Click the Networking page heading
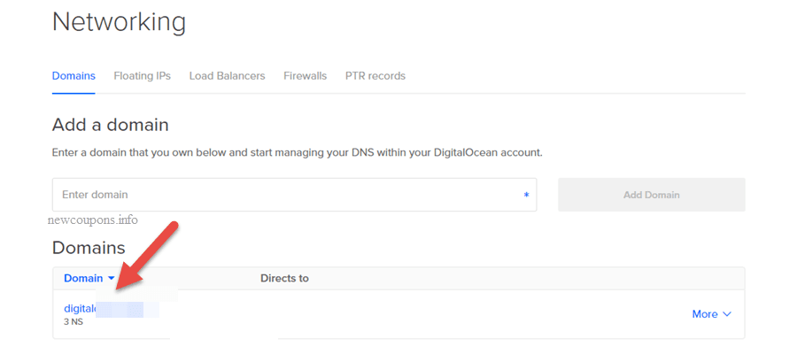 (119, 22)
